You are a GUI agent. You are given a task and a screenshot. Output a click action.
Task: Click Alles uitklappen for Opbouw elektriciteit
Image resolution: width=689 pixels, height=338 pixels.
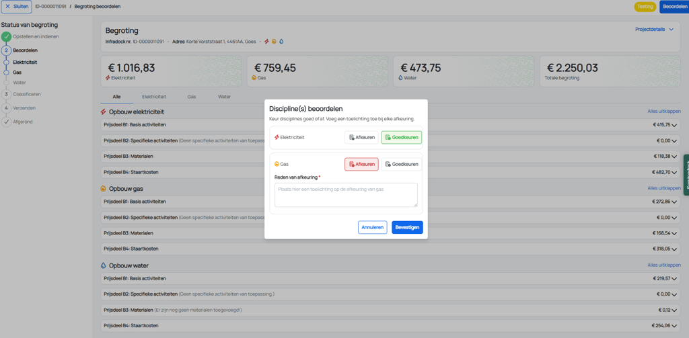coord(664,112)
